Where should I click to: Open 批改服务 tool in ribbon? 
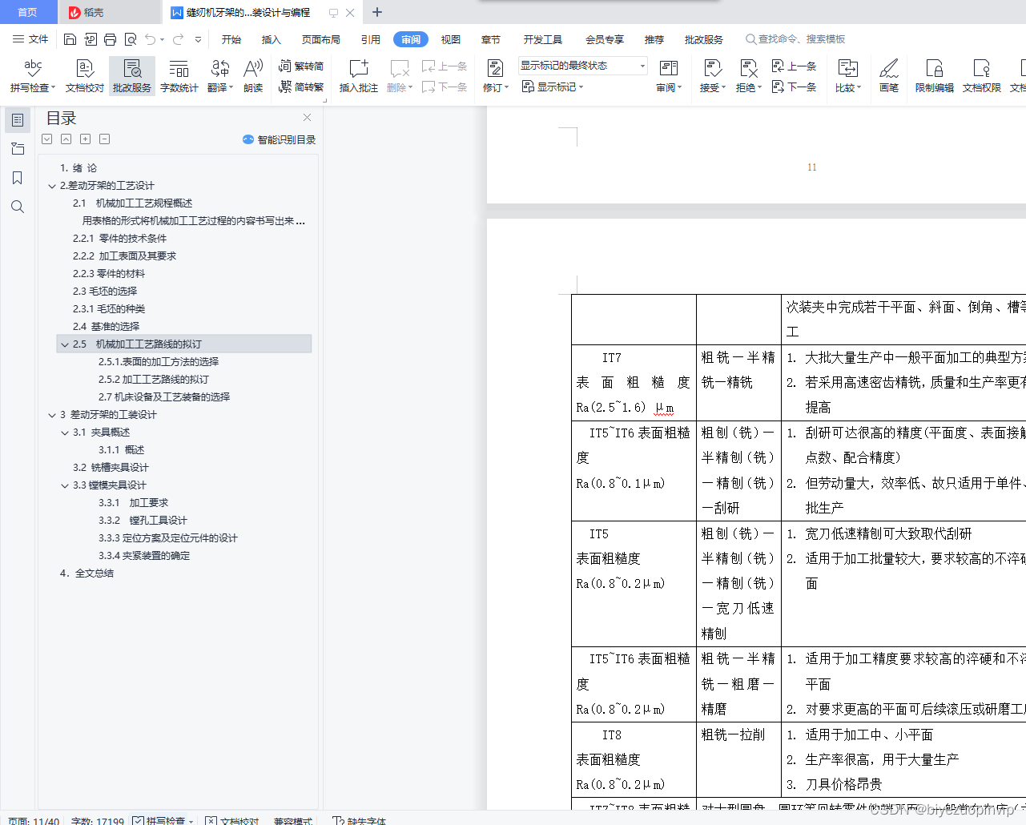click(132, 76)
